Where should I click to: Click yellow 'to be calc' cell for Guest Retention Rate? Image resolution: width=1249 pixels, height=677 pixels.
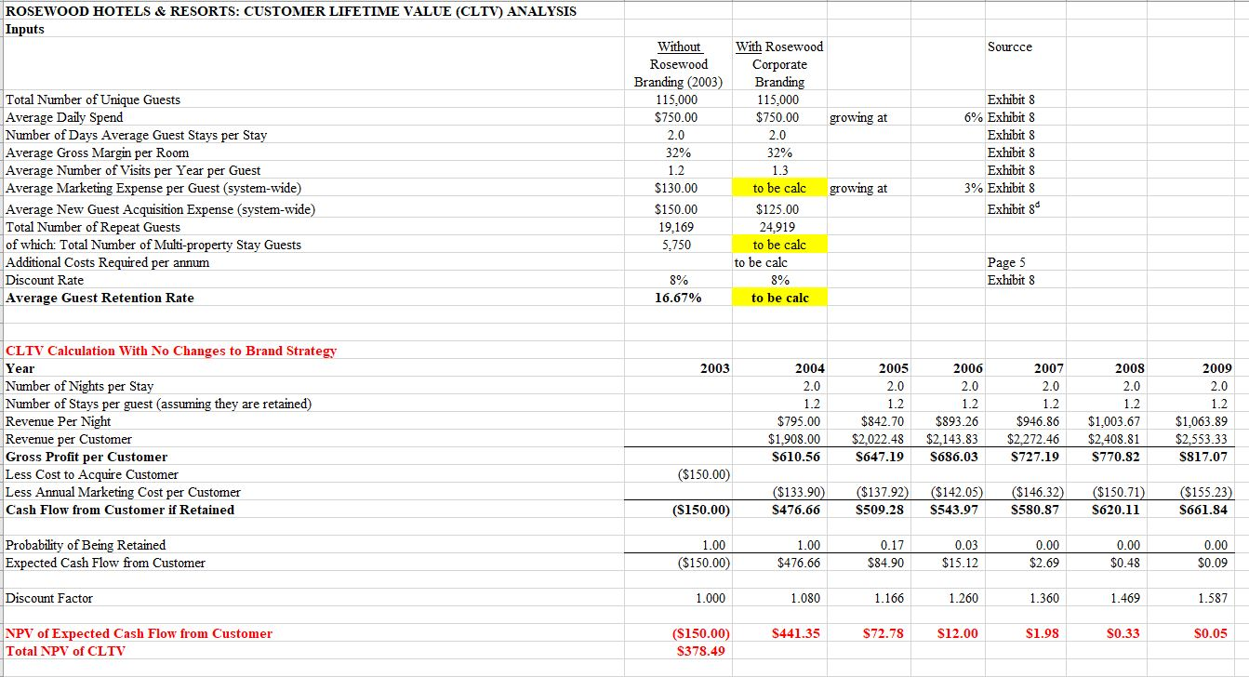(779, 298)
